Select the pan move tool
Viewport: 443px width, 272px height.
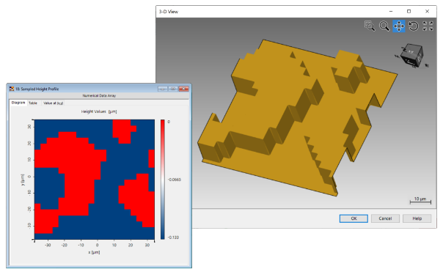(x=399, y=26)
